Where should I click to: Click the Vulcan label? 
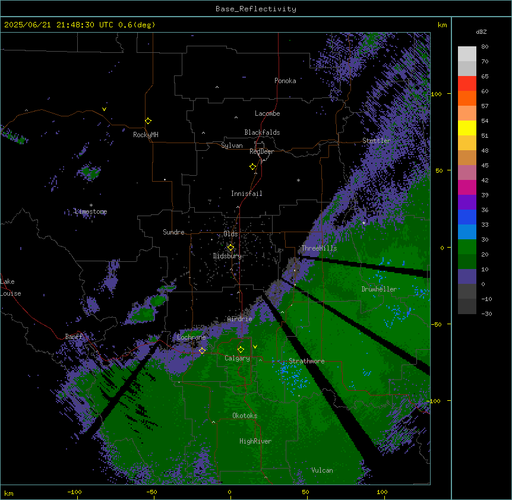(x=322, y=470)
